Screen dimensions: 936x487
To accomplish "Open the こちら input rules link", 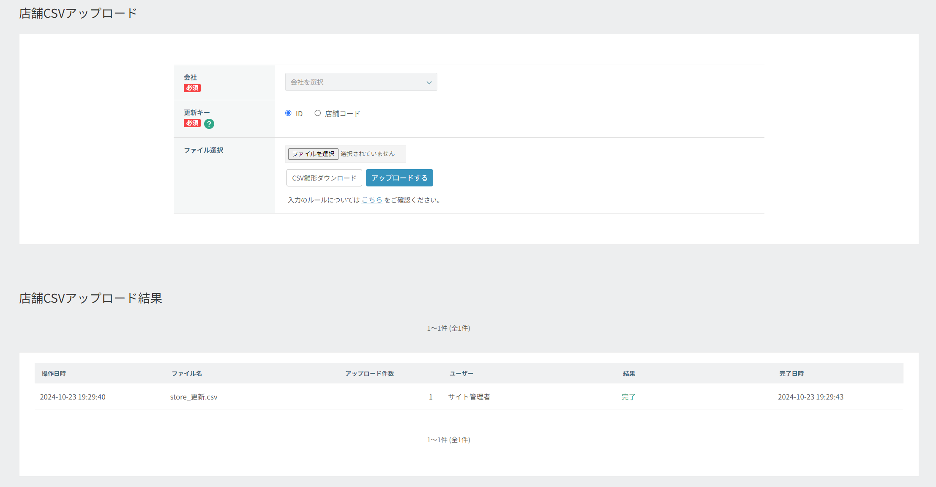I will coord(372,200).
